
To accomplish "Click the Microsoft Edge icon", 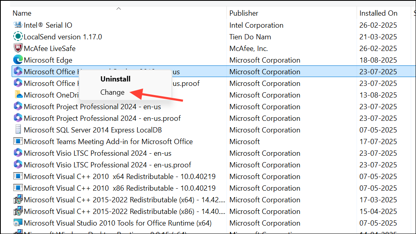I will point(18,60).
